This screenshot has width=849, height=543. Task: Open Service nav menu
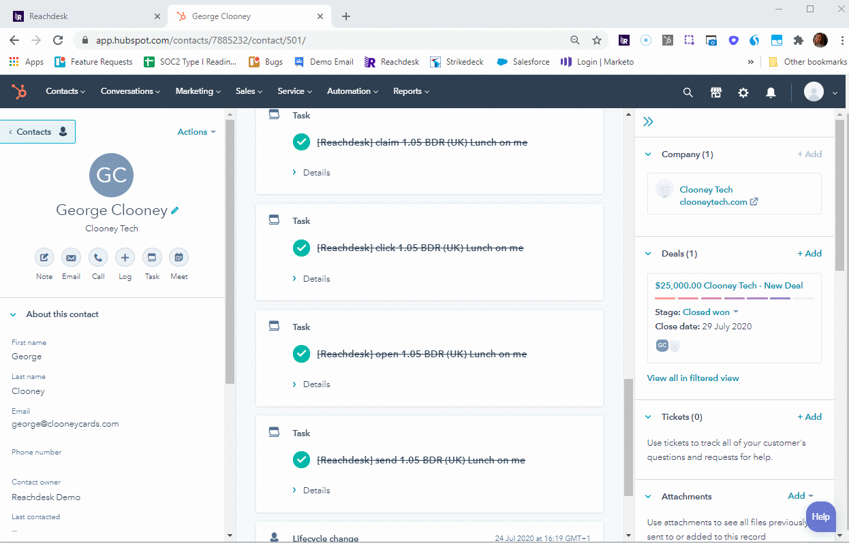click(x=294, y=91)
